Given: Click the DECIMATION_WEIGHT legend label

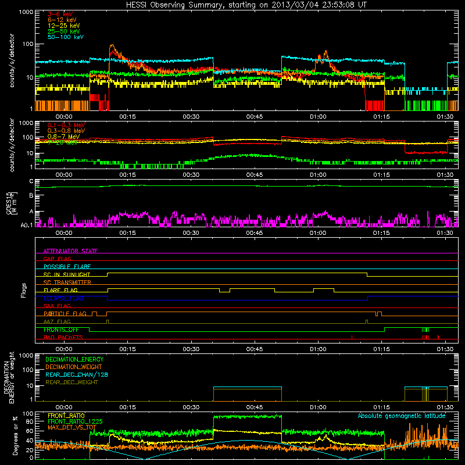Looking at the screenshot, I should click(x=74, y=367).
